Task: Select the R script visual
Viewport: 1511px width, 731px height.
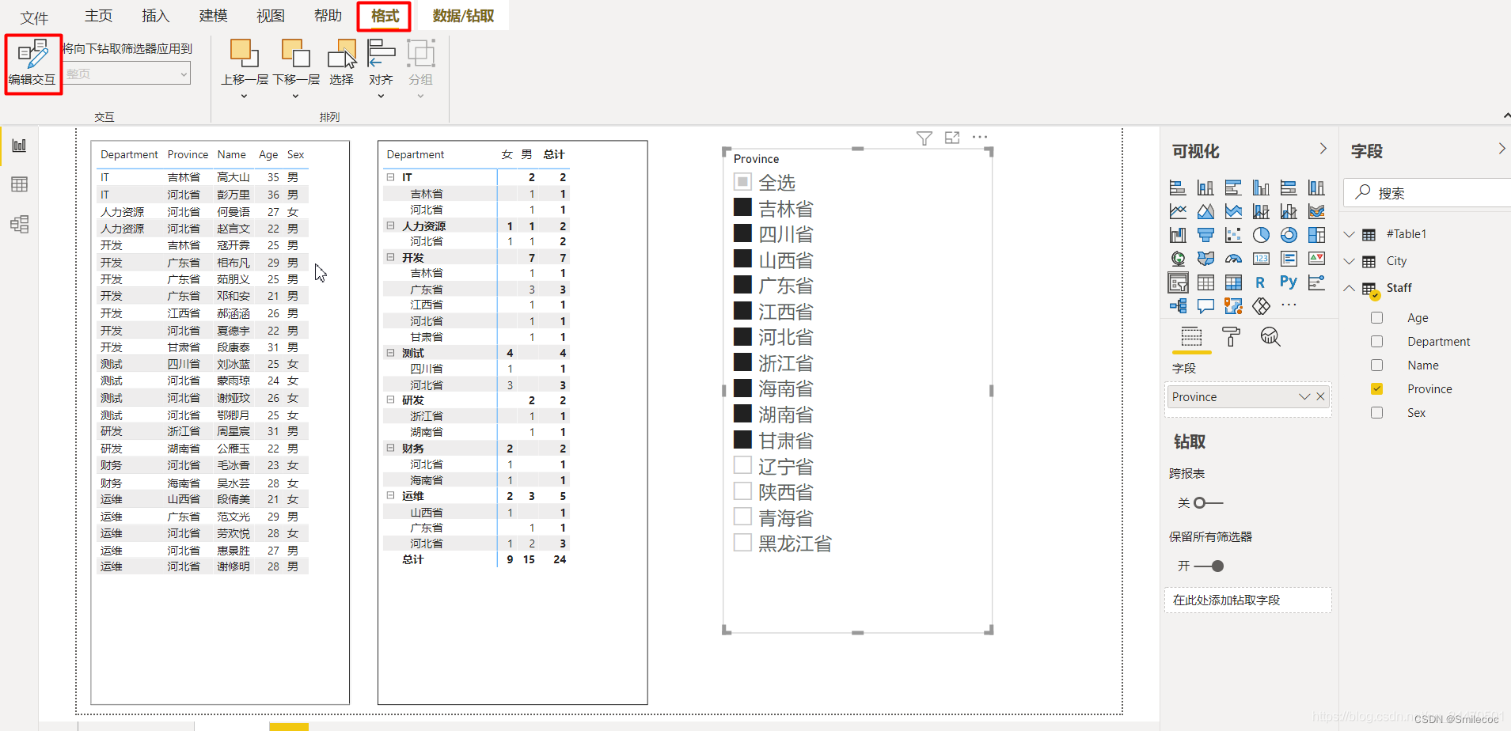Action: [x=1261, y=282]
